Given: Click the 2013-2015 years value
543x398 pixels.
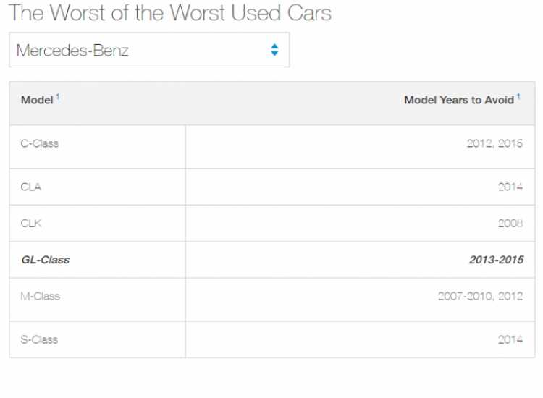Looking at the screenshot, I should click(x=496, y=260).
